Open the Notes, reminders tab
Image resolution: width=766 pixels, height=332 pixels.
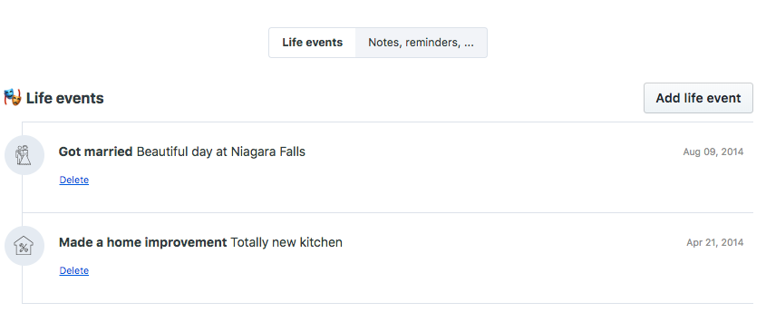click(x=422, y=43)
